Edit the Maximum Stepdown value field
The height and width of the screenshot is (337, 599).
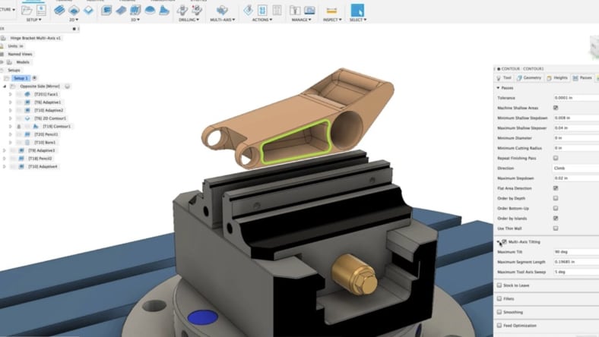click(575, 178)
